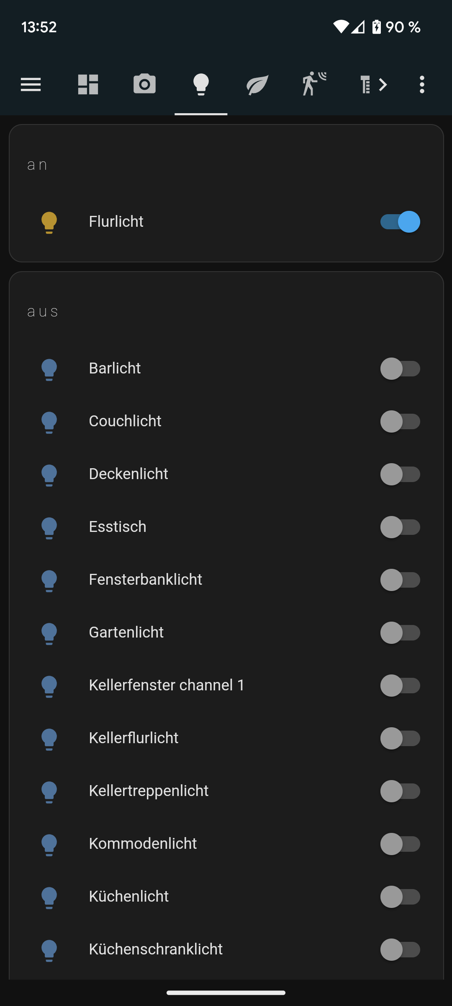Click the Barlicht bulb icon
This screenshot has width=452, height=1006.
(49, 369)
